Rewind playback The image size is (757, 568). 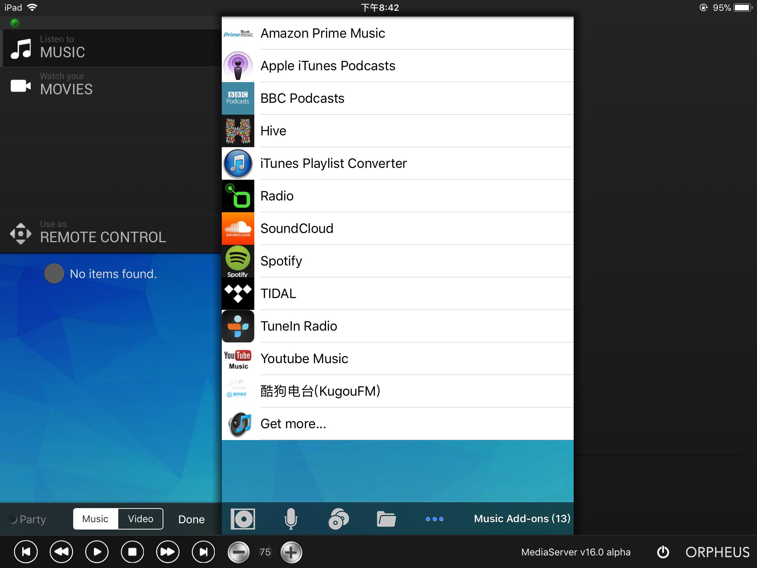61,552
